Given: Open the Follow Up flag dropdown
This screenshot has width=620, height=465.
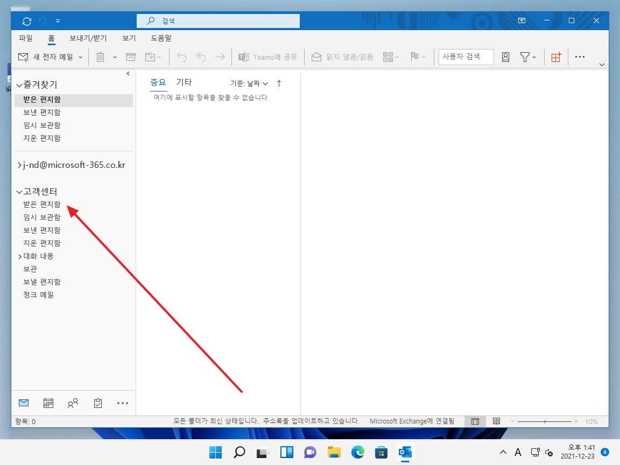Looking at the screenshot, I should [418, 58].
